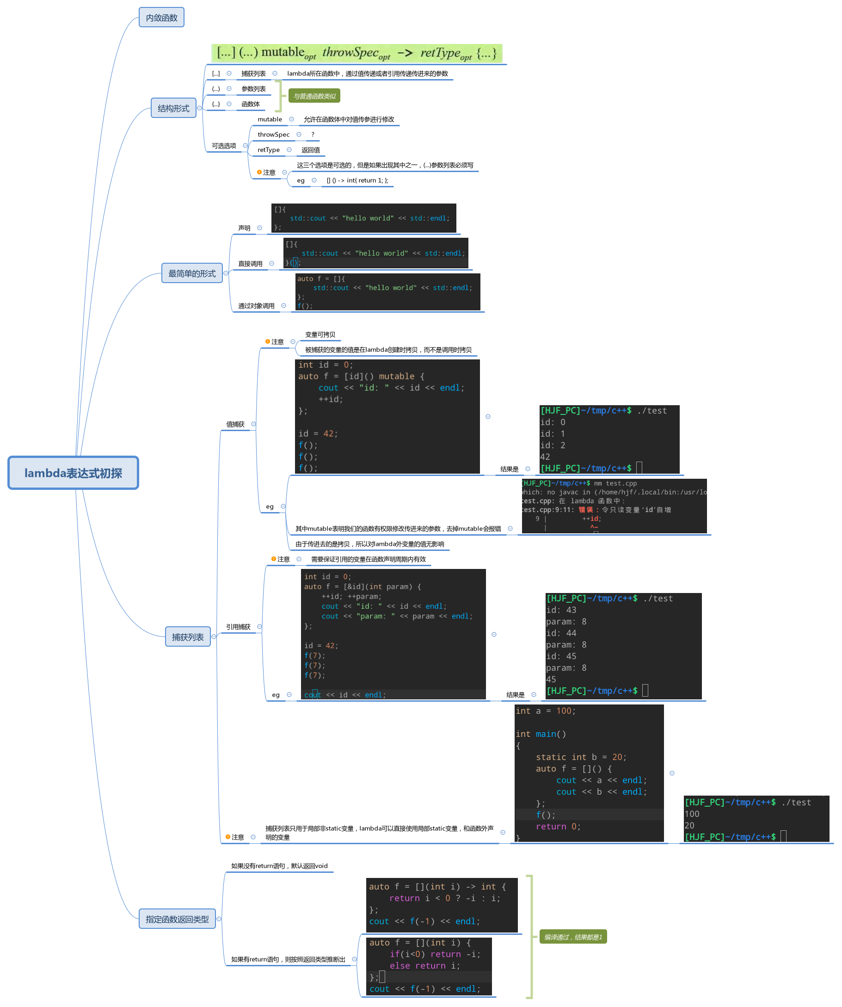Click the lambda syntax formula image
The height and width of the screenshot is (1007, 842).
pyautogui.click(x=357, y=53)
